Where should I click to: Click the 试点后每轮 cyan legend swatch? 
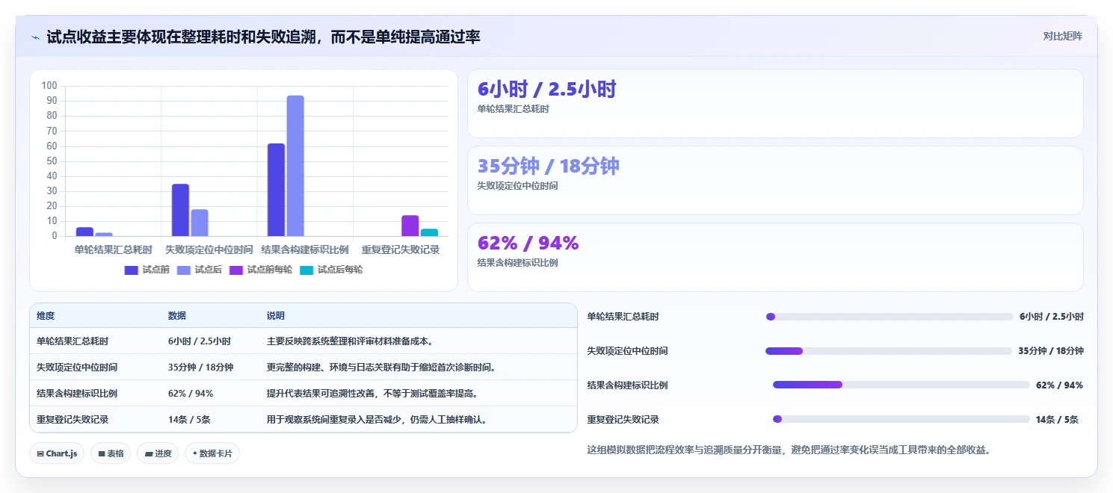306,270
